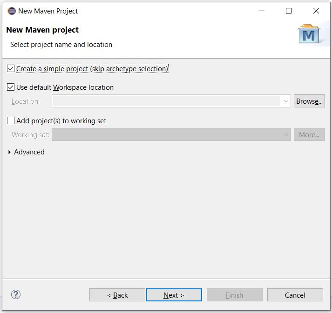The height and width of the screenshot is (313, 332).
Task: Click the More... working set button
Action: (309, 135)
